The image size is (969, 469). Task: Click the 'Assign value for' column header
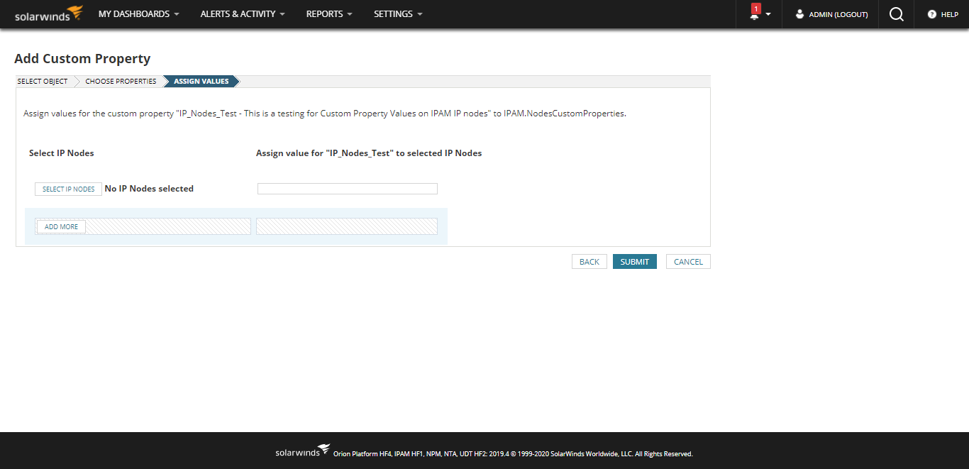click(369, 153)
